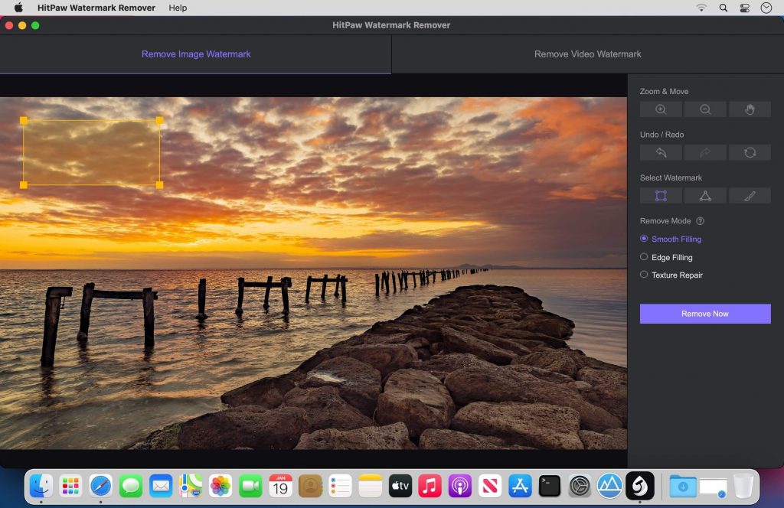Screen dimensions: 784x508
Task: Select the Zoom In tool
Action: point(660,109)
